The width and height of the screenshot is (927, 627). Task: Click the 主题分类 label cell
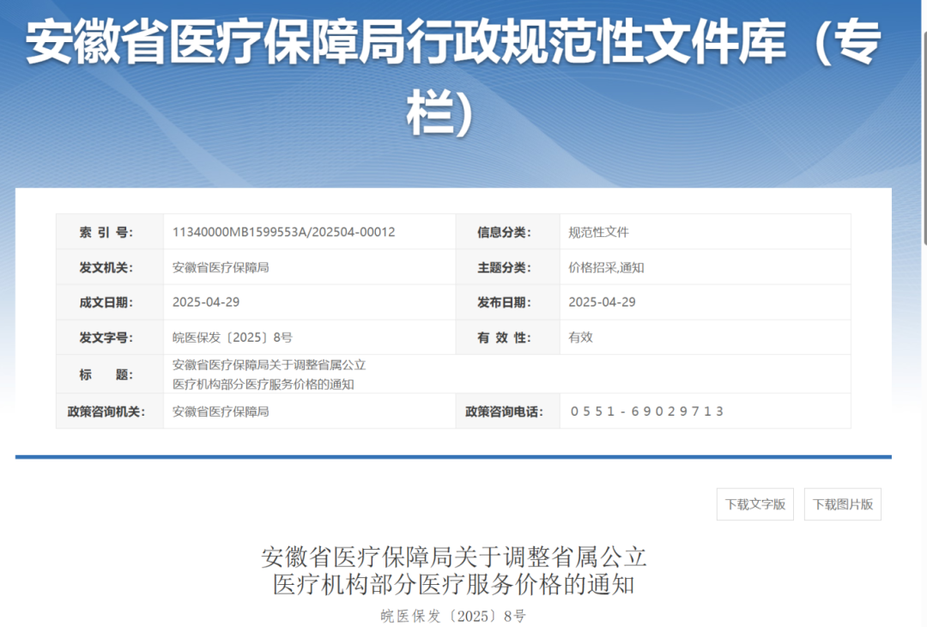507,267
